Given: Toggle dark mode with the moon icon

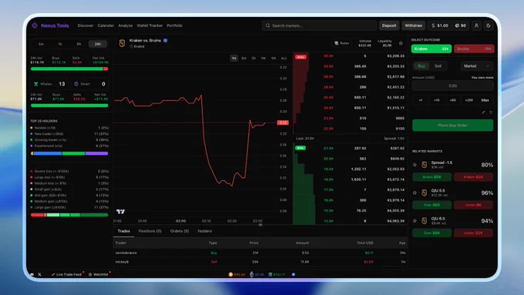Looking at the screenshot, I should (x=489, y=25).
